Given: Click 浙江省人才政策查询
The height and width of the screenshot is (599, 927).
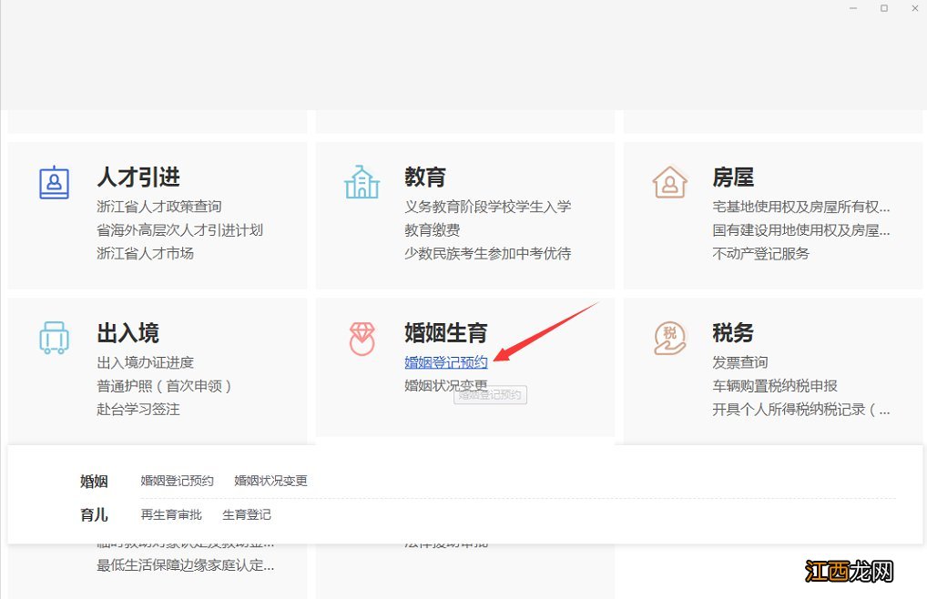Looking at the screenshot, I should coord(158,206).
